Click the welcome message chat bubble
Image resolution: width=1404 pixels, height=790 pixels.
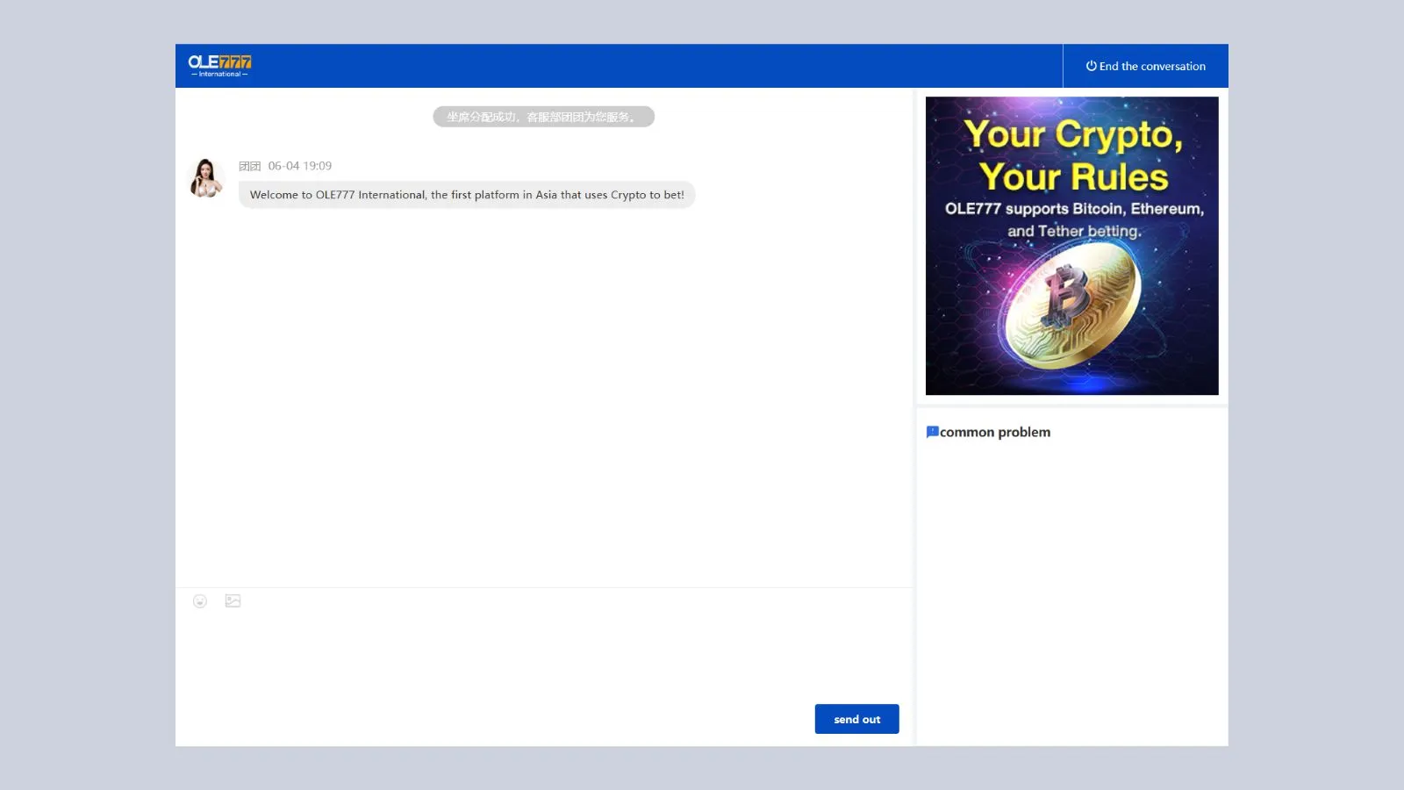point(466,195)
